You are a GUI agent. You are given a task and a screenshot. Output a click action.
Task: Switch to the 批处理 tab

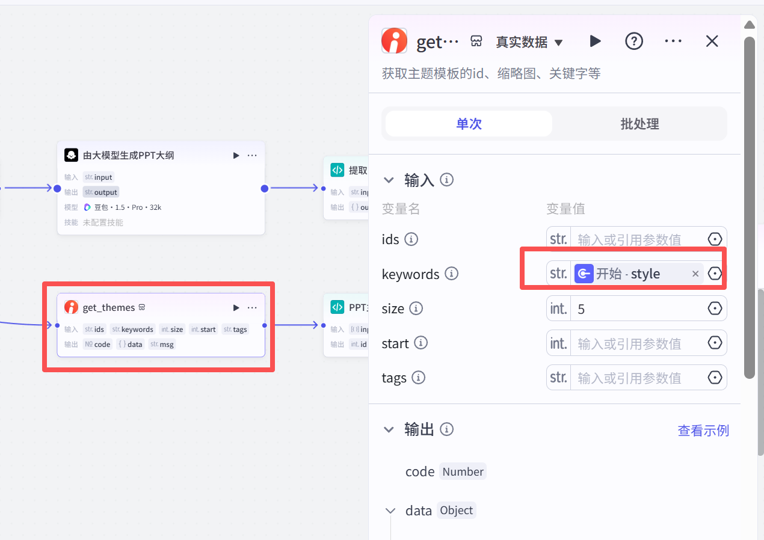[x=639, y=124]
